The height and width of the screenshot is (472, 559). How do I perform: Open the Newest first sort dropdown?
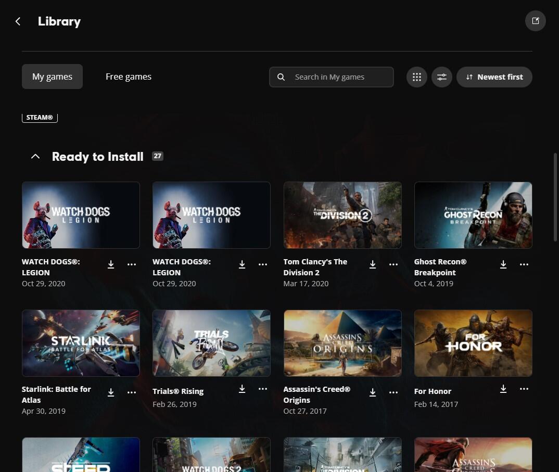click(494, 77)
